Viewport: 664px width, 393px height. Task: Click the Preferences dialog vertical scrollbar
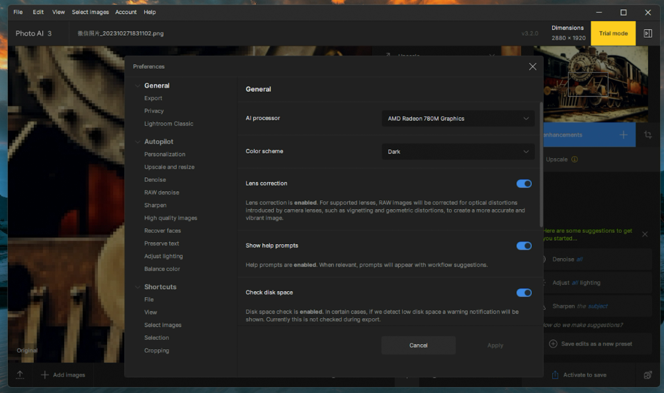pyautogui.click(x=541, y=165)
